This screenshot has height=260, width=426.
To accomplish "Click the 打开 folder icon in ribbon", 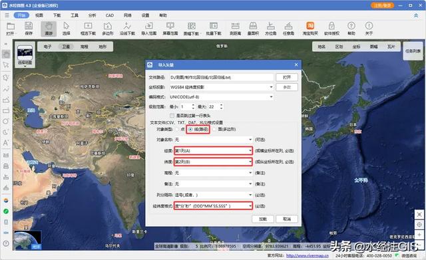I will (x=11, y=29).
